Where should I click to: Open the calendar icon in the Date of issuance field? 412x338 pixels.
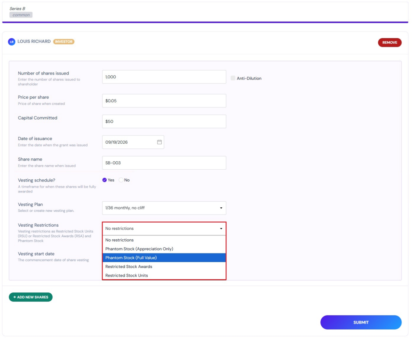pyautogui.click(x=159, y=142)
